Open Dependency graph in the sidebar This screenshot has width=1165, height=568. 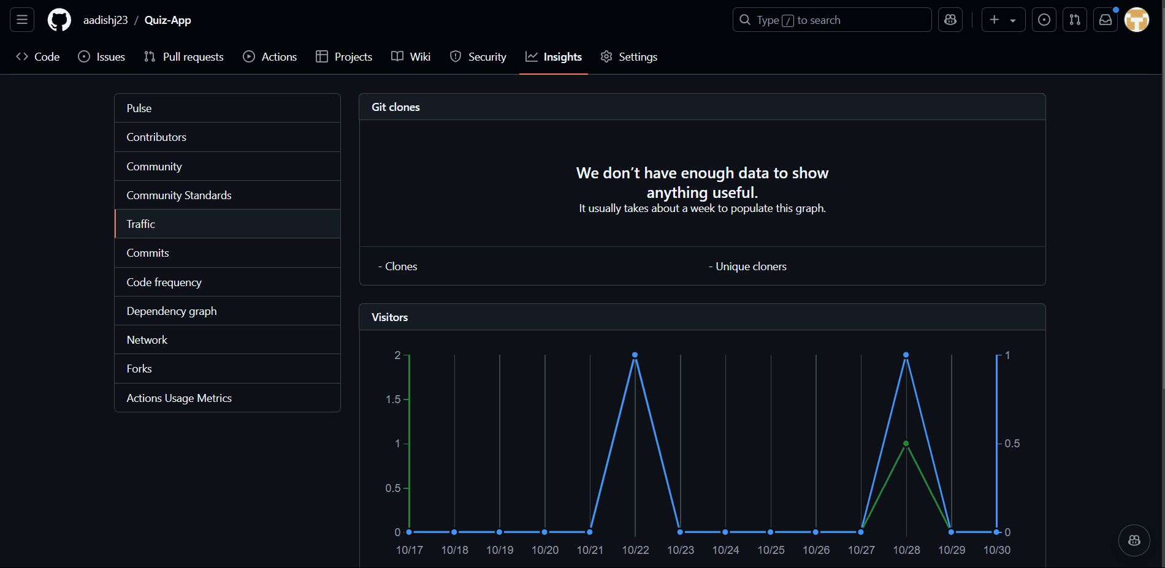(227, 311)
